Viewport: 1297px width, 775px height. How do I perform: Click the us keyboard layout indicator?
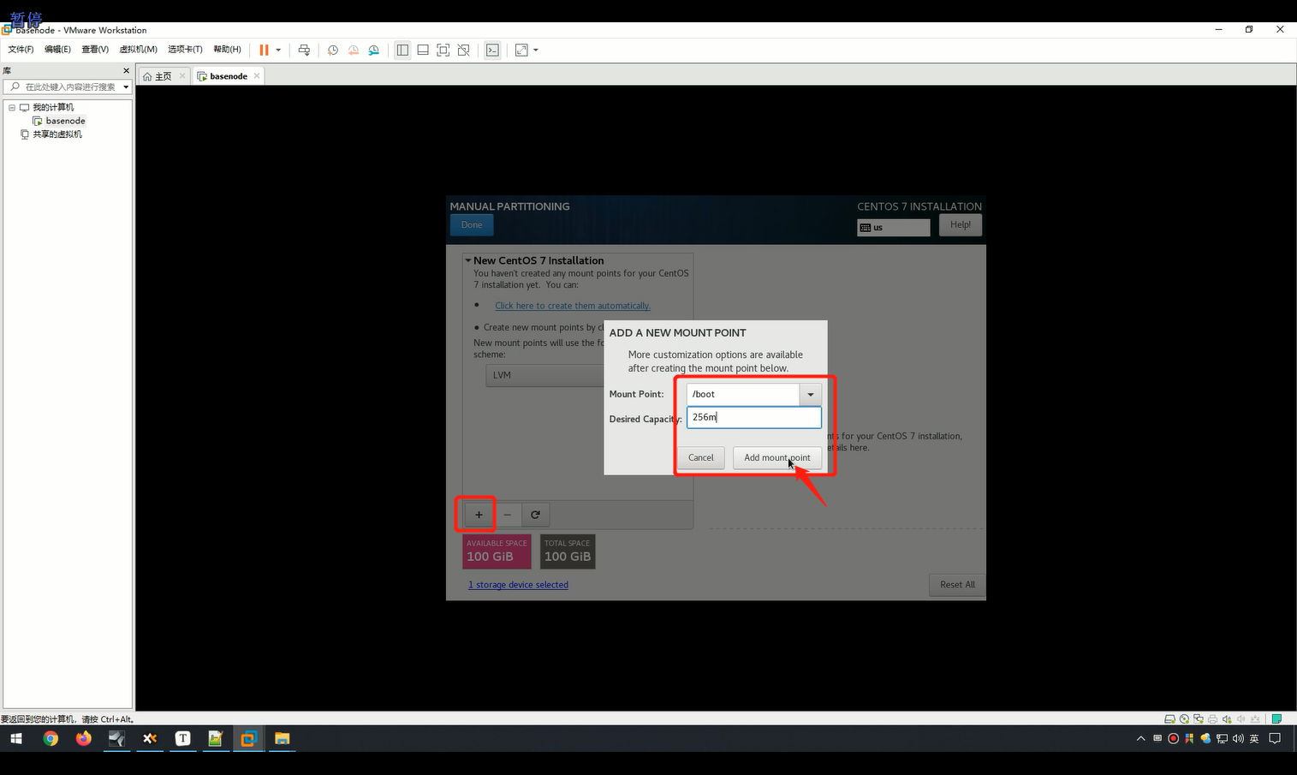[893, 228]
